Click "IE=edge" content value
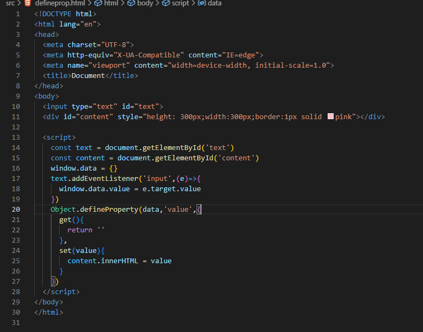The width and height of the screenshot is (423, 332). pos(240,55)
